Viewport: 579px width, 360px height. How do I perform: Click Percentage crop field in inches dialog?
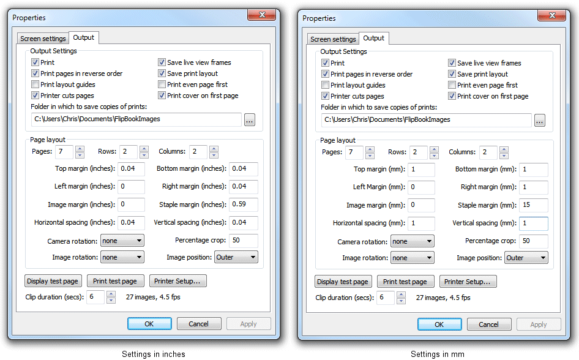[x=244, y=241]
